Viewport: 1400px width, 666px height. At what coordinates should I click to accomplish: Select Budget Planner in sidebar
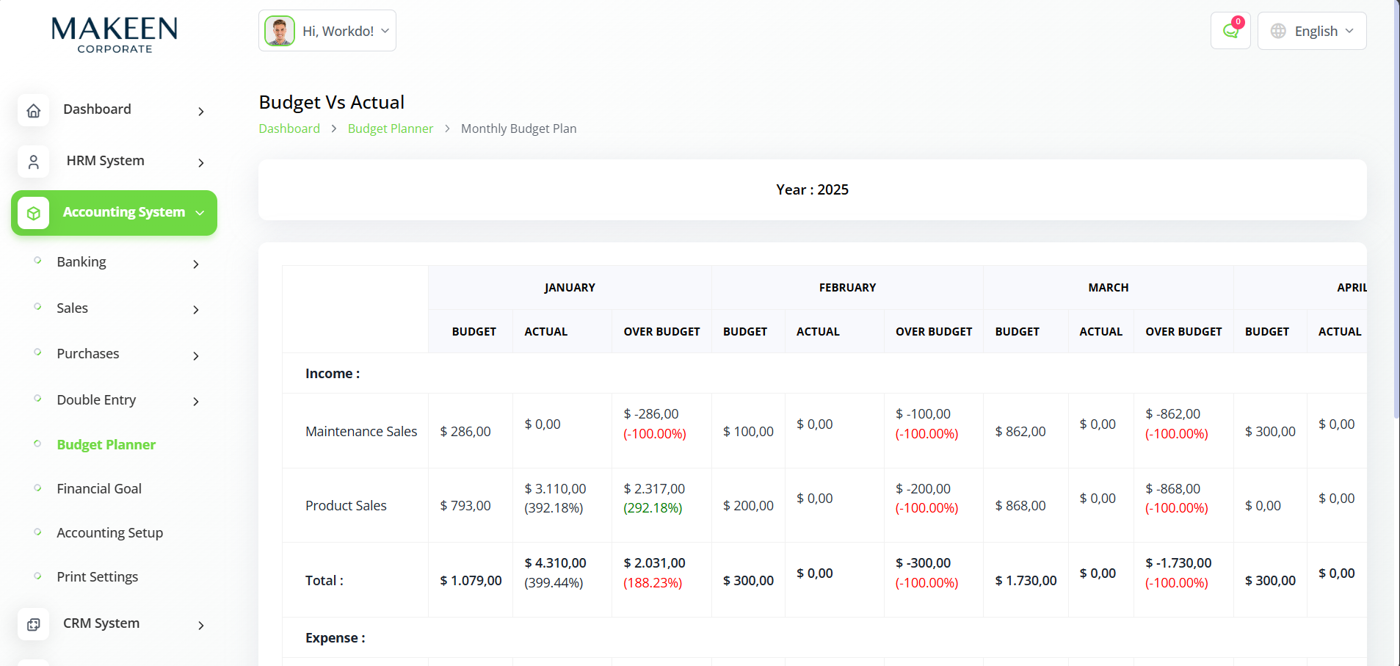coord(106,444)
